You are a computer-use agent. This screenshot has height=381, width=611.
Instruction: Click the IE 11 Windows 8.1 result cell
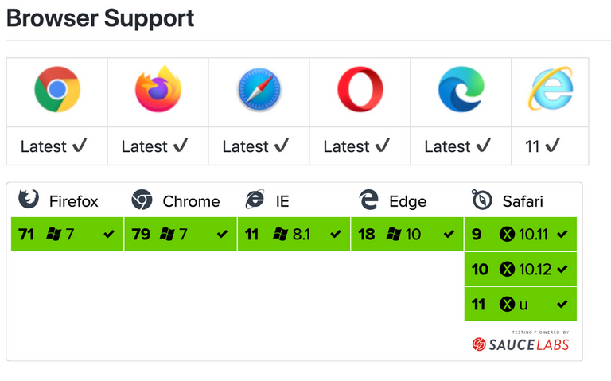tap(294, 234)
